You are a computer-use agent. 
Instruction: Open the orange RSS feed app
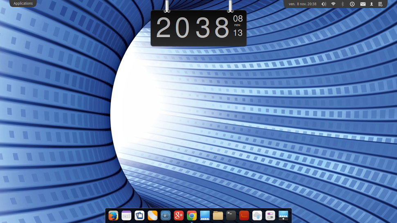point(153,216)
